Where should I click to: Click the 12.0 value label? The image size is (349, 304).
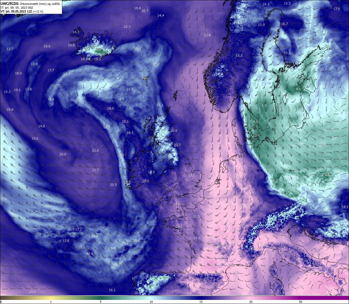pos(82,247)
